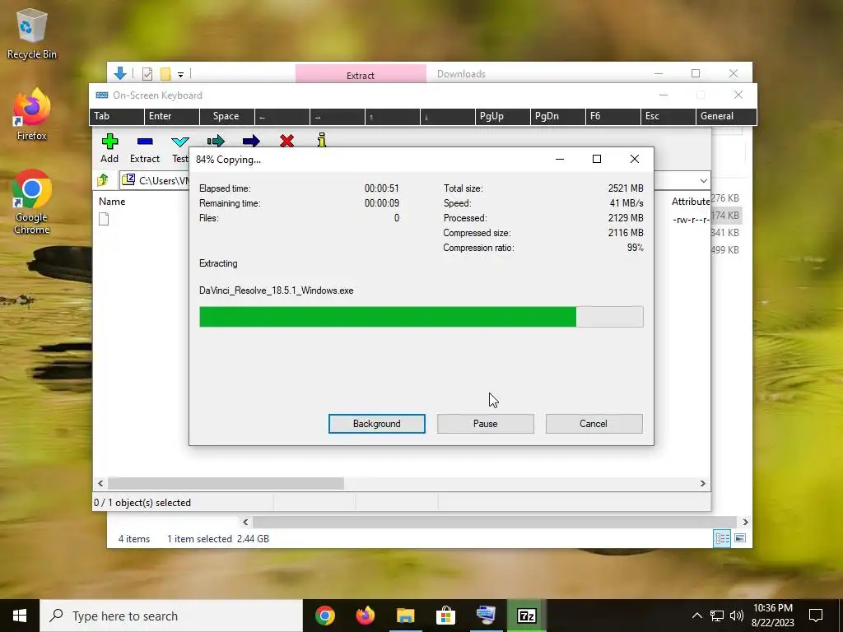Image resolution: width=843 pixels, height=632 pixels.
Task: Open the Google Chrome desktop shortcut
Action: click(31, 202)
